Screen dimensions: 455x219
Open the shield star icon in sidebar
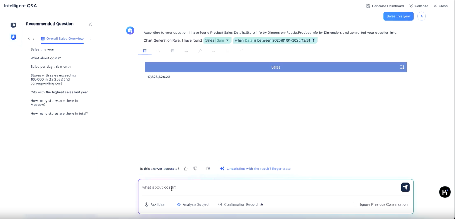pyautogui.click(x=13, y=37)
